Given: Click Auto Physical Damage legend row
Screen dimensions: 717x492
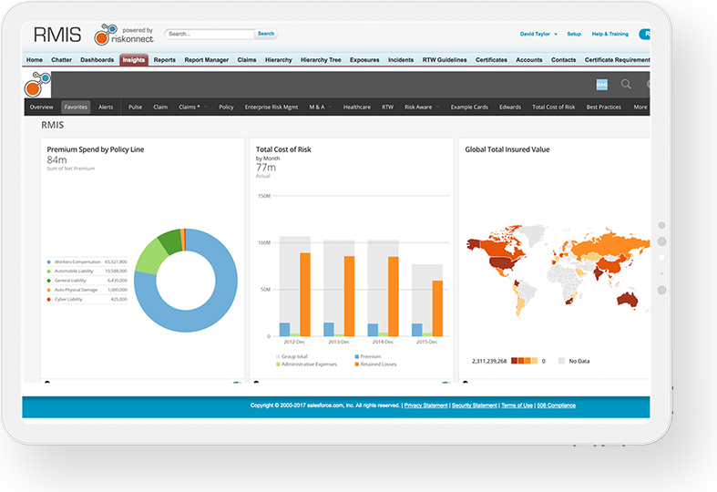Looking at the screenshot, I should 87,290.
